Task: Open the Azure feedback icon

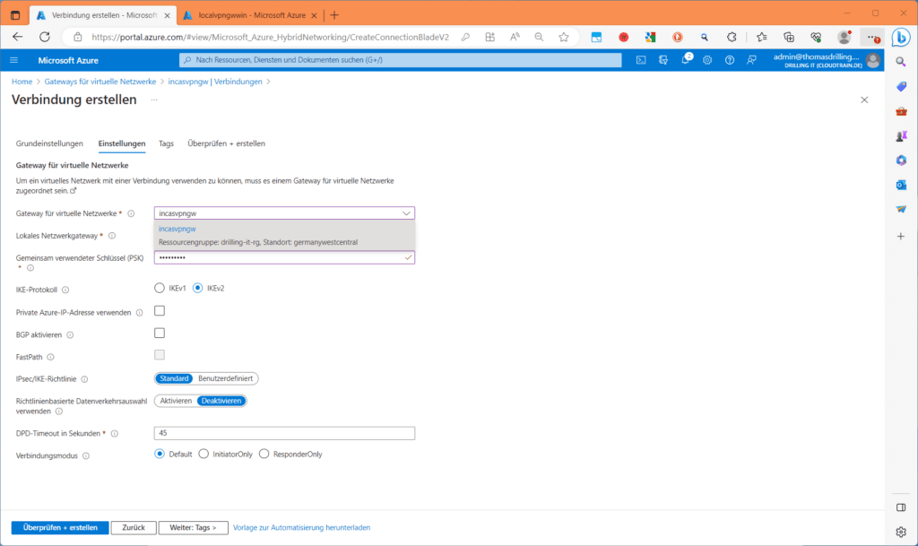Action: point(752,60)
